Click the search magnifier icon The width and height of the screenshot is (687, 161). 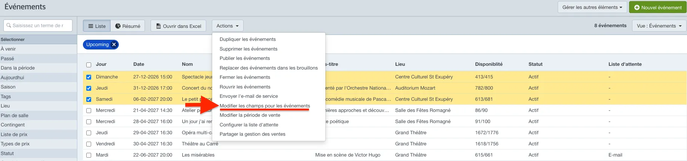[x=9, y=26]
